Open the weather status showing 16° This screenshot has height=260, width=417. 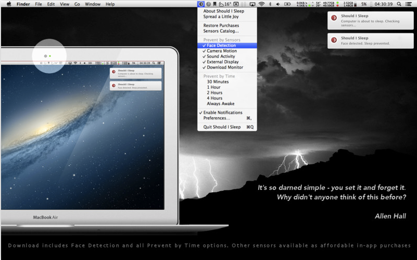[x=225, y=4]
